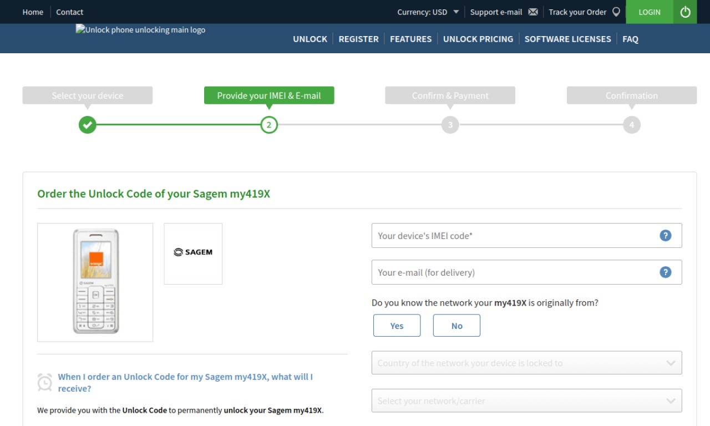710x426 pixels.
Task: Go to the Contact link
Action: click(69, 12)
